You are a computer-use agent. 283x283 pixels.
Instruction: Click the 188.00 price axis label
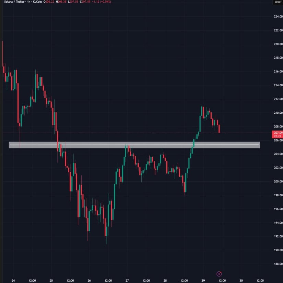[x=278, y=264]
